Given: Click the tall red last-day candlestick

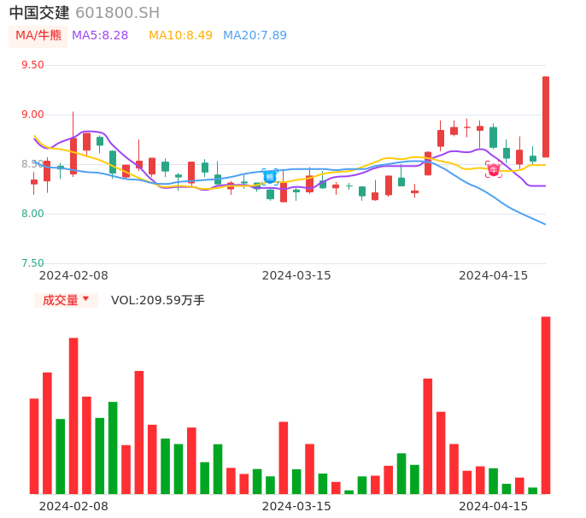Looking at the screenshot, I should pos(546,117).
